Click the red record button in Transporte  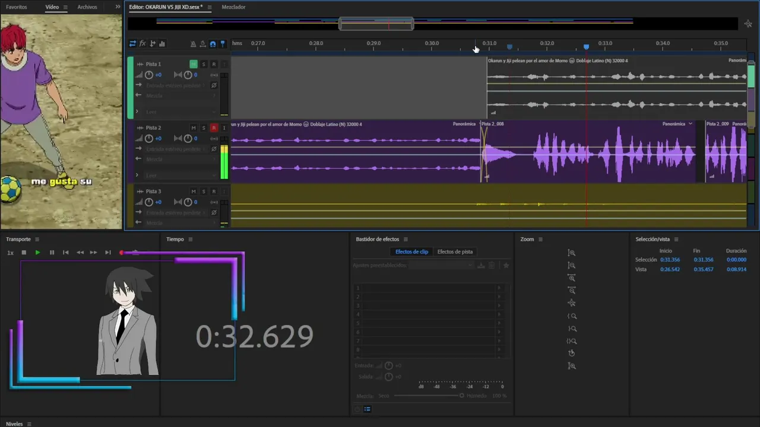click(x=122, y=253)
